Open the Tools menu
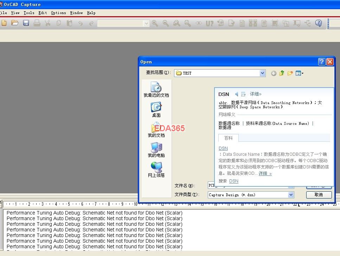Image resolution: width=340 pixels, height=256 pixels. pyautogui.click(x=29, y=13)
